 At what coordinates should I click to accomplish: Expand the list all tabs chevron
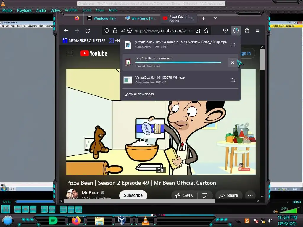click(215, 18)
